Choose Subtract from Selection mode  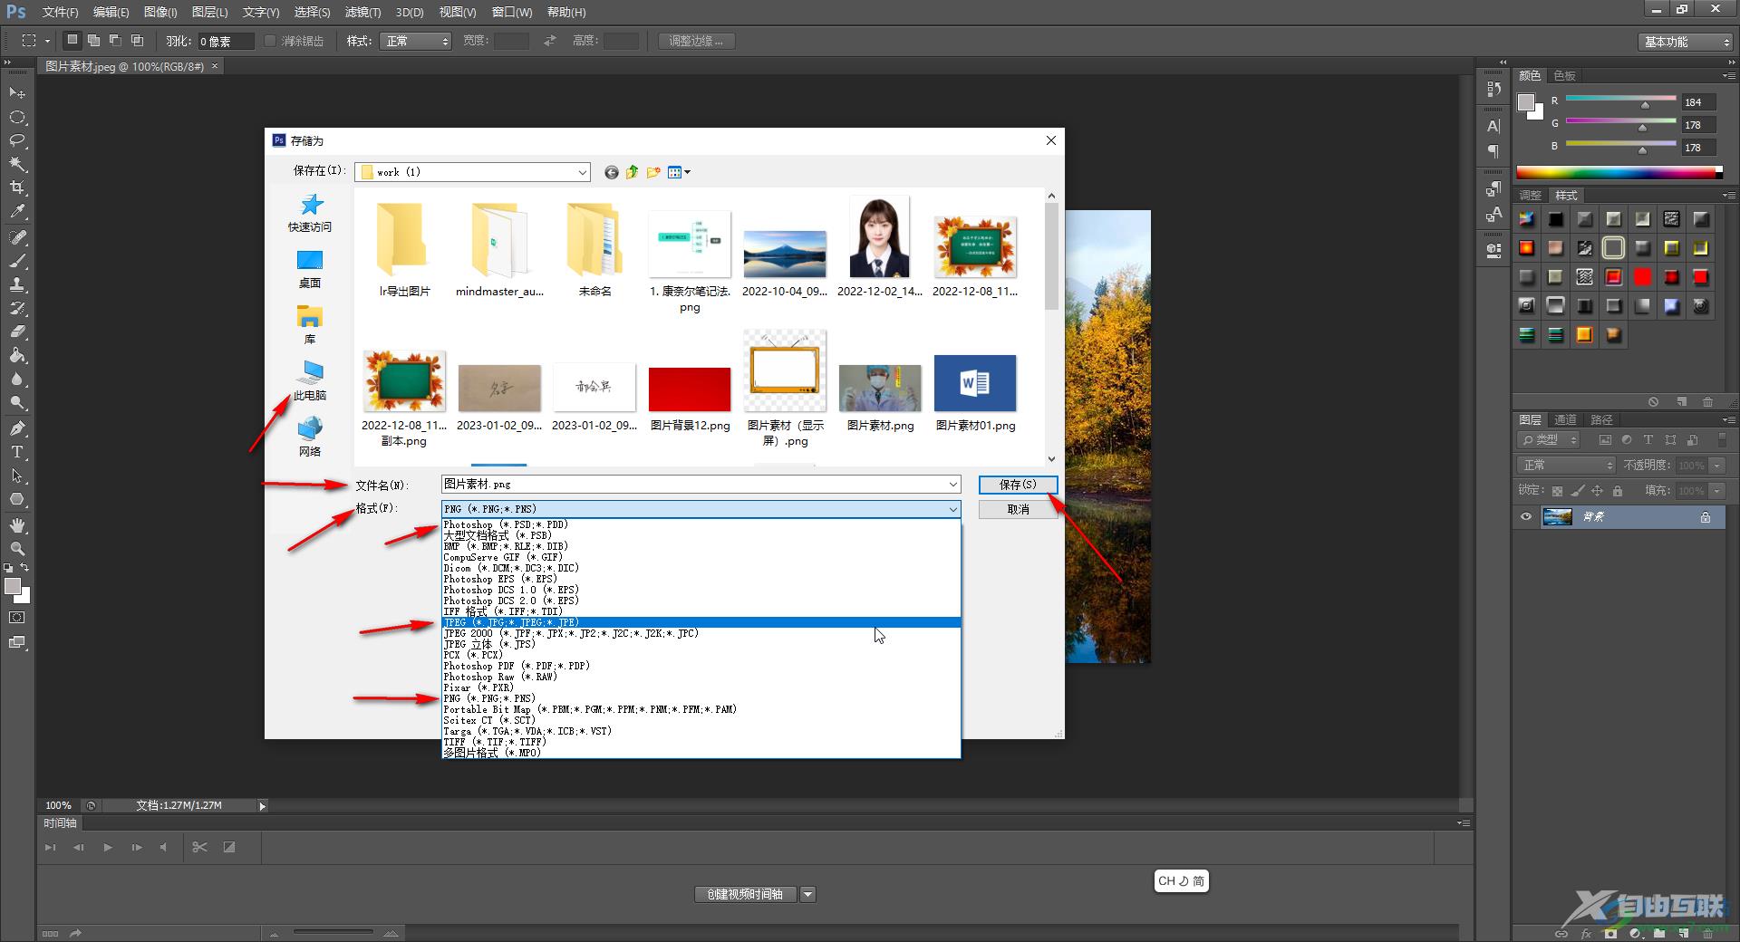115,41
